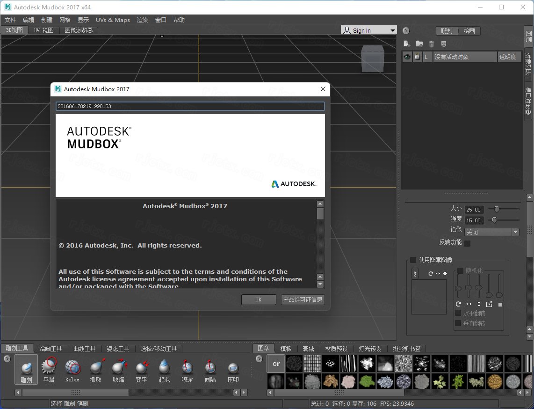Click the stamp picker question-mark button

click(x=415, y=273)
